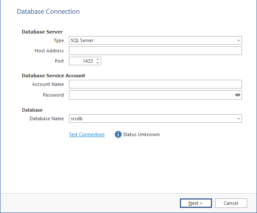Open the Database Name dropdown arrow

click(x=238, y=119)
